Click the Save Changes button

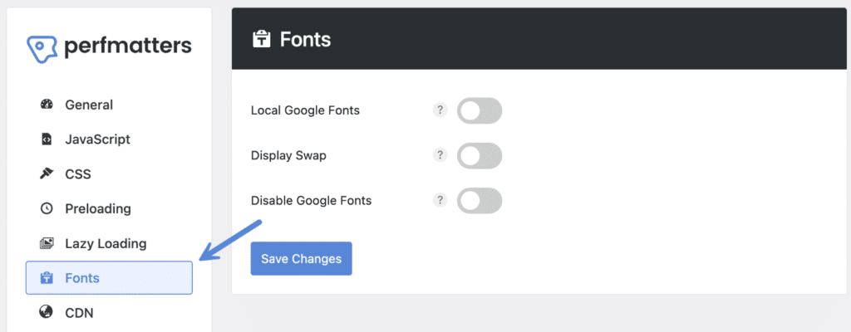pos(301,259)
